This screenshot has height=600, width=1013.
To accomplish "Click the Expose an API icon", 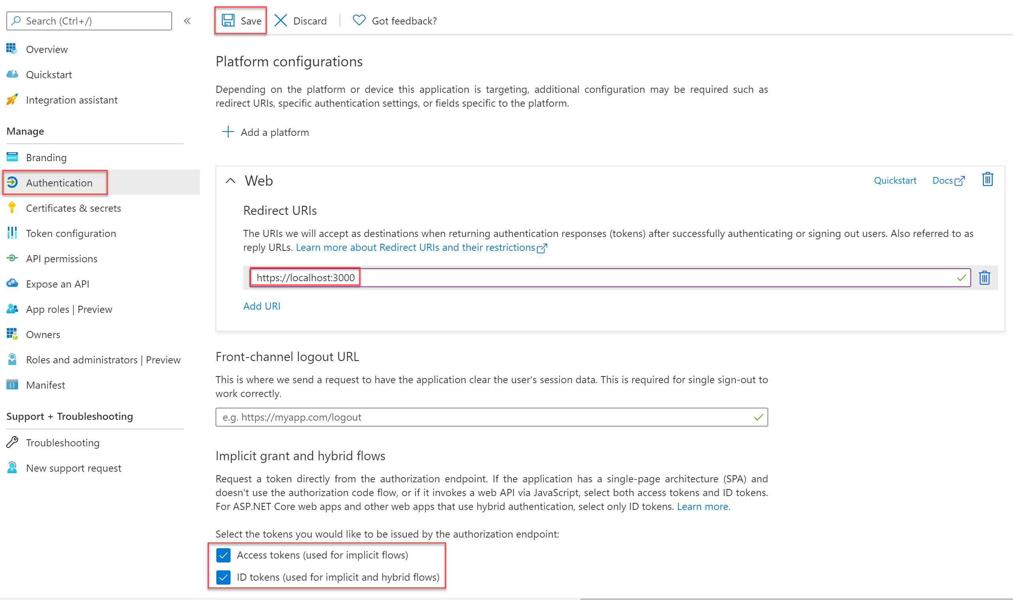I will 12,284.
